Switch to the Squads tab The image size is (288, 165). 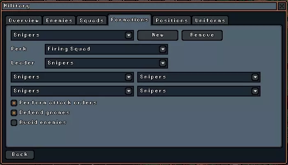tap(92, 21)
